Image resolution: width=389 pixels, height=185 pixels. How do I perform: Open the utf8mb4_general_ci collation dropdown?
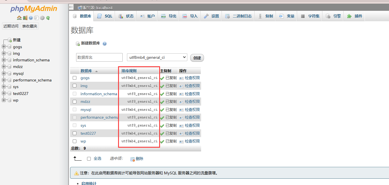pyautogui.click(x=157, y=57)
